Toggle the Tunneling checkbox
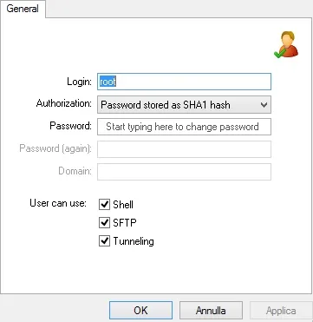This screenshot has width=313, height=322. point(104,240)
